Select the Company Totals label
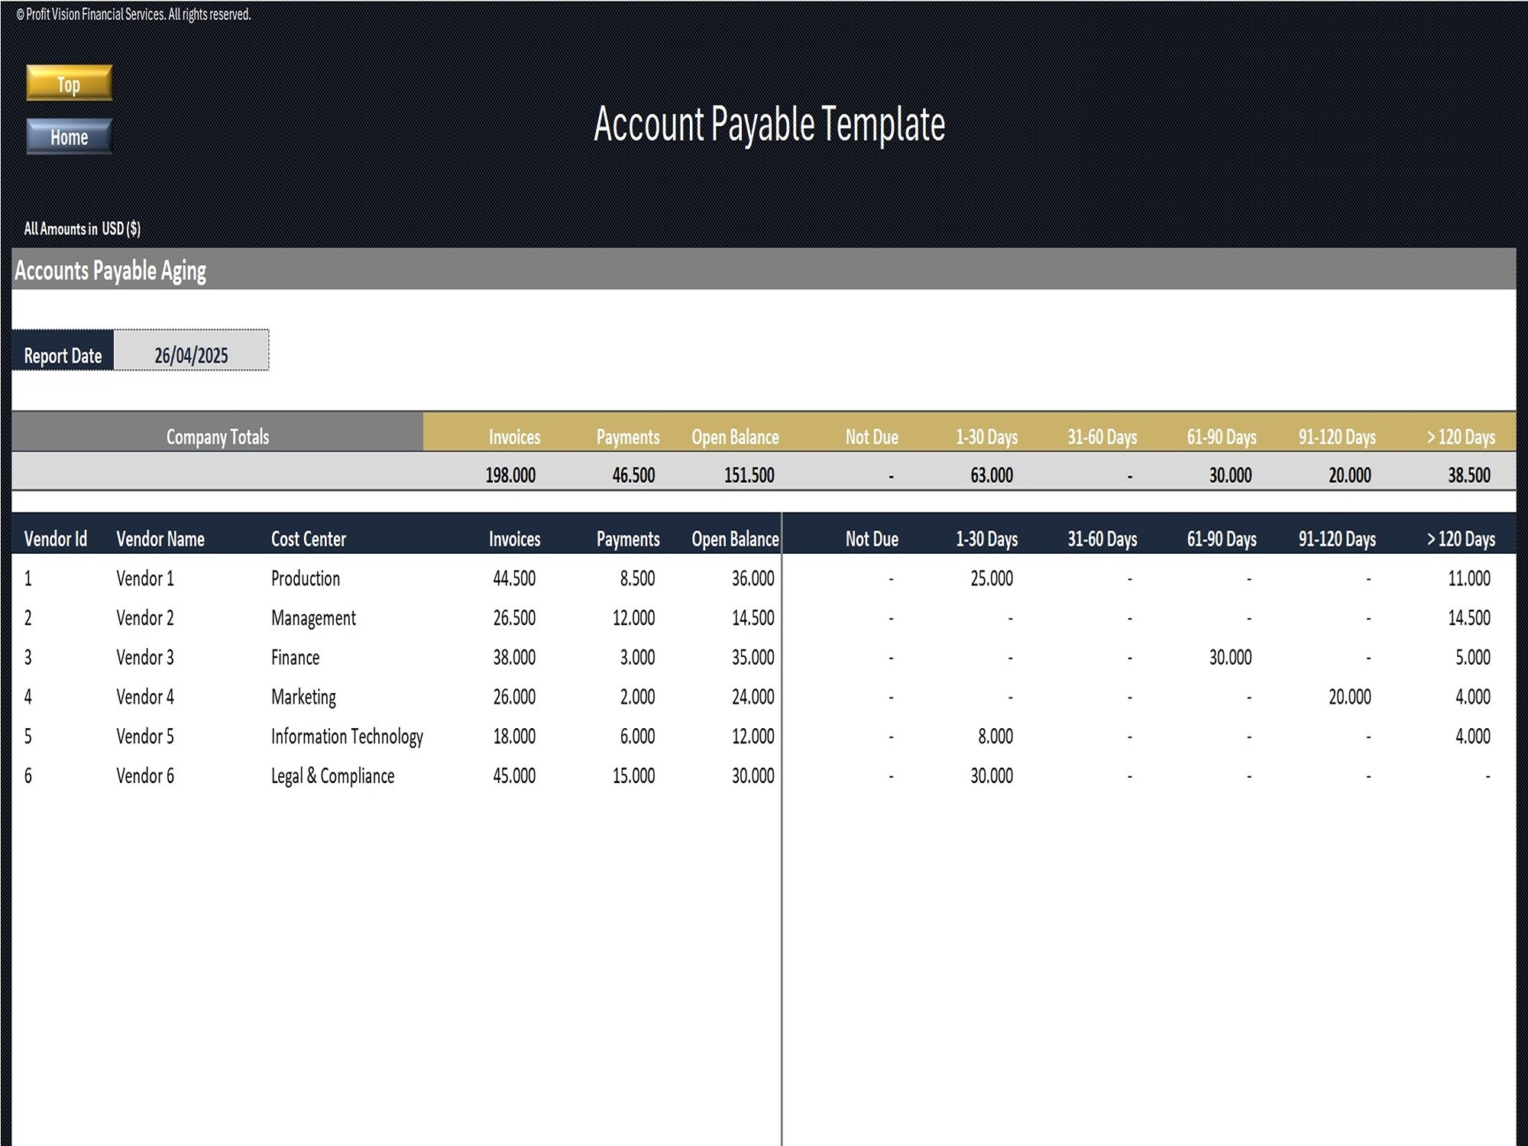The height and width of the screenshot is (1146, 1528). [216, 436]
